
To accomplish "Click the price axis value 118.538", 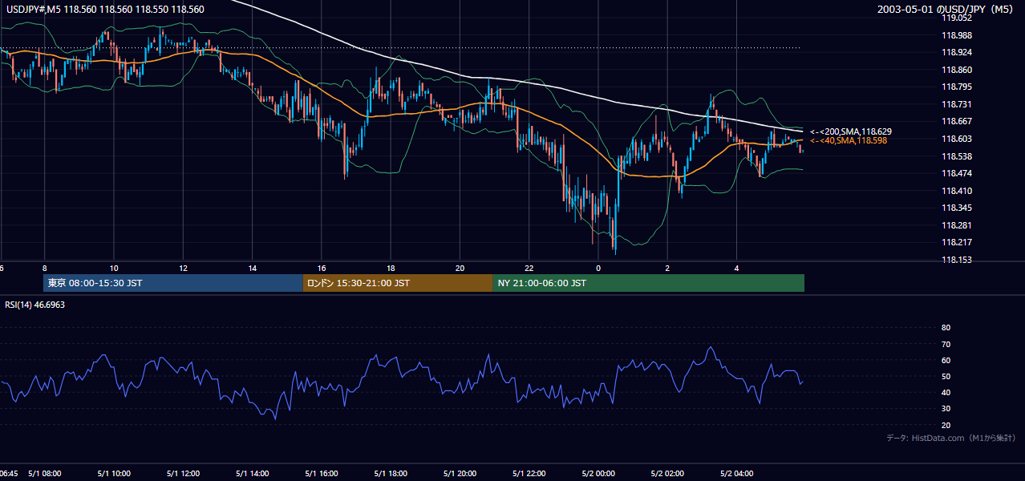I will coord(956,156).
